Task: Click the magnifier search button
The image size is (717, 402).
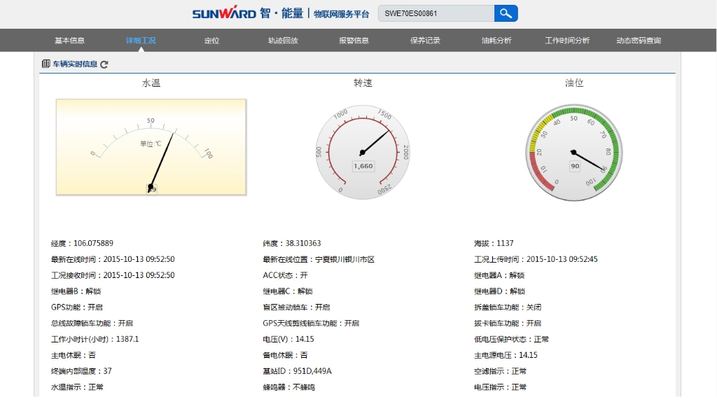Action: click(x=506, y=13)
